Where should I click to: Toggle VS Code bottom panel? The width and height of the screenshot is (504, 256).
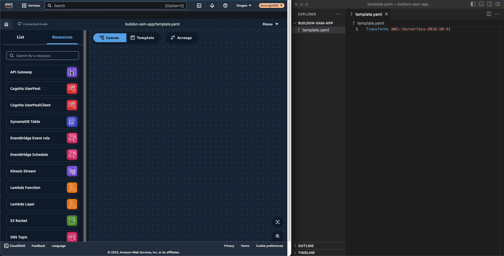point(481,4)
